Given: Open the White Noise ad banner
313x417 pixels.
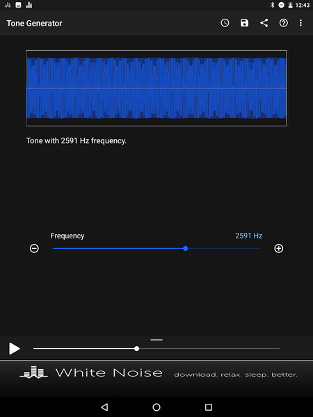Looking at the screenshot, I should pyautogui.click(x=156, y=379).
